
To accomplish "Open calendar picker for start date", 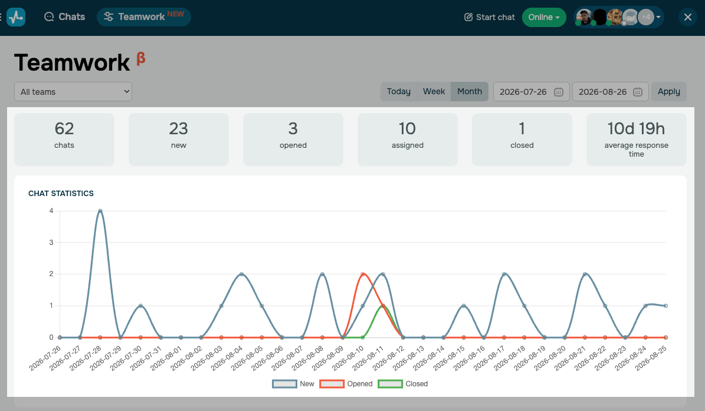I will [x=559, y=92].
